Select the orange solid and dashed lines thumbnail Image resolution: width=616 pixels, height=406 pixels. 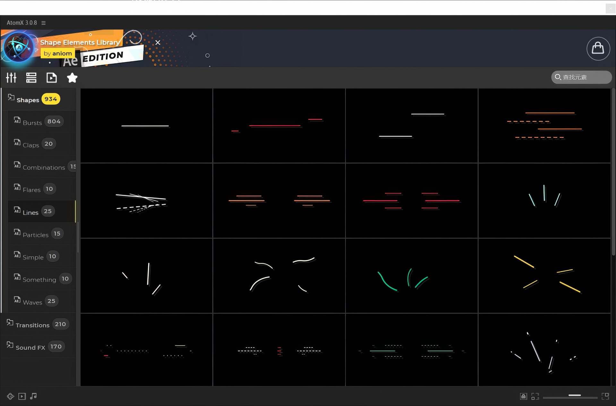pos(544,125)
